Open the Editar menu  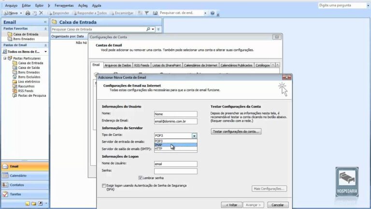(x=26, y=5)
